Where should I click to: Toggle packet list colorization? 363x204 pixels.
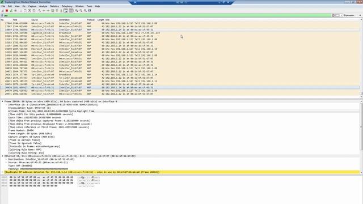71,11
